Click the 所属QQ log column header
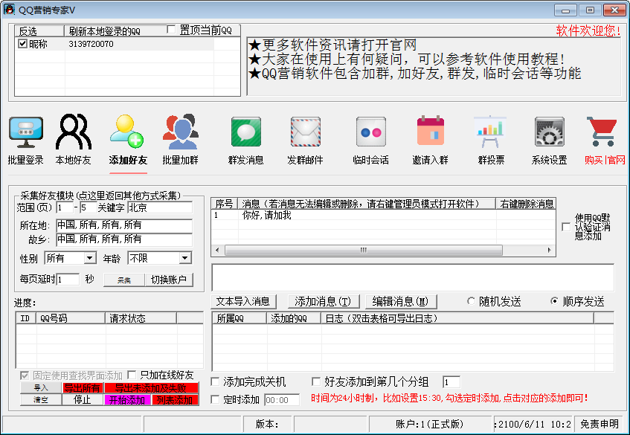 coord(240,318)
